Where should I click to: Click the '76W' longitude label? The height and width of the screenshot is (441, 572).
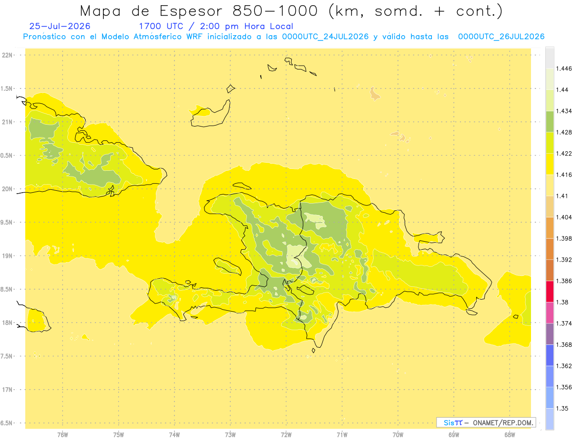[x=62, y=435]
